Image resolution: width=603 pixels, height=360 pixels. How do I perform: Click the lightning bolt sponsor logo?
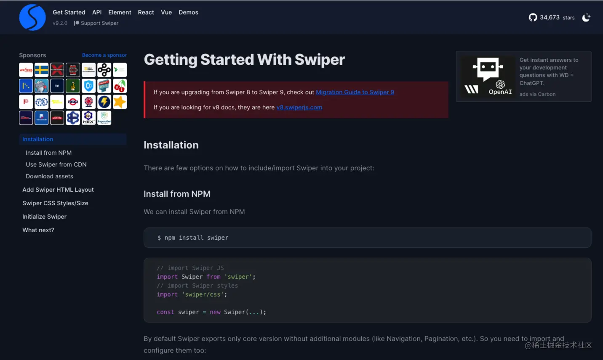click(104, 102)
